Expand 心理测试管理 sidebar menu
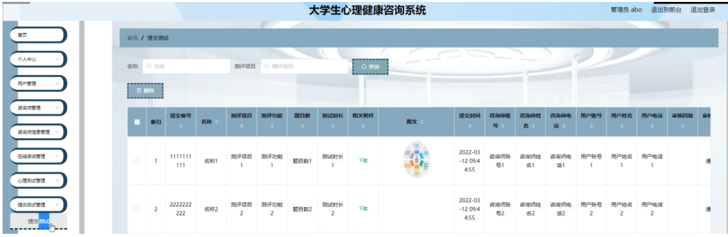 (39, 180)
